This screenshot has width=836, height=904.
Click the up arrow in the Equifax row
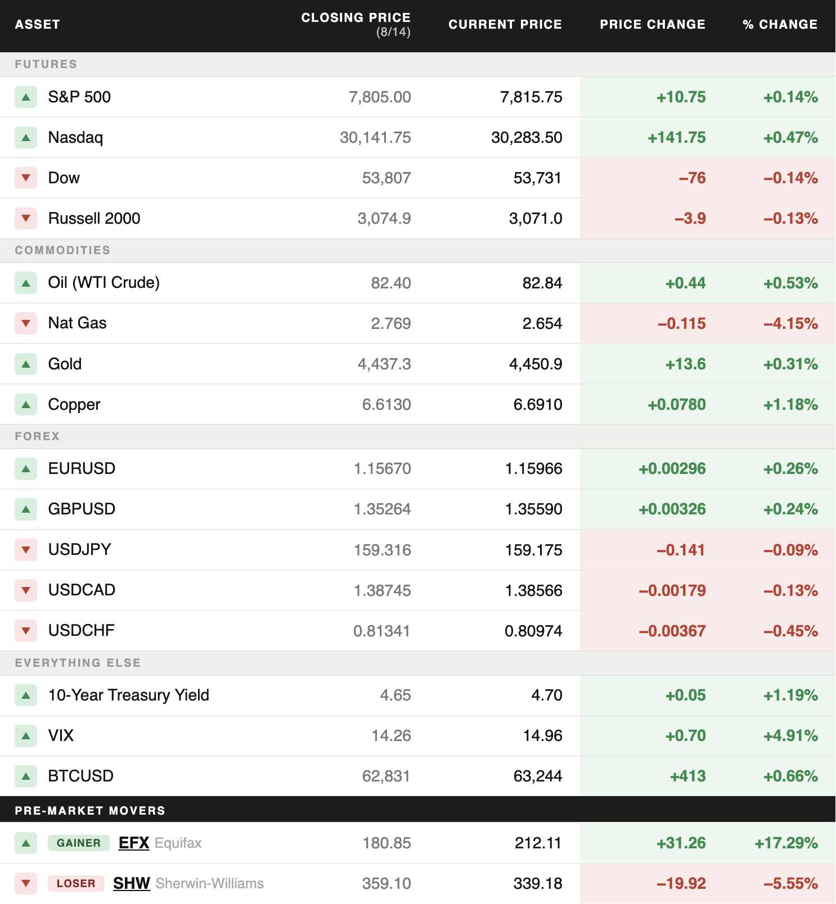tap(26, 843)
